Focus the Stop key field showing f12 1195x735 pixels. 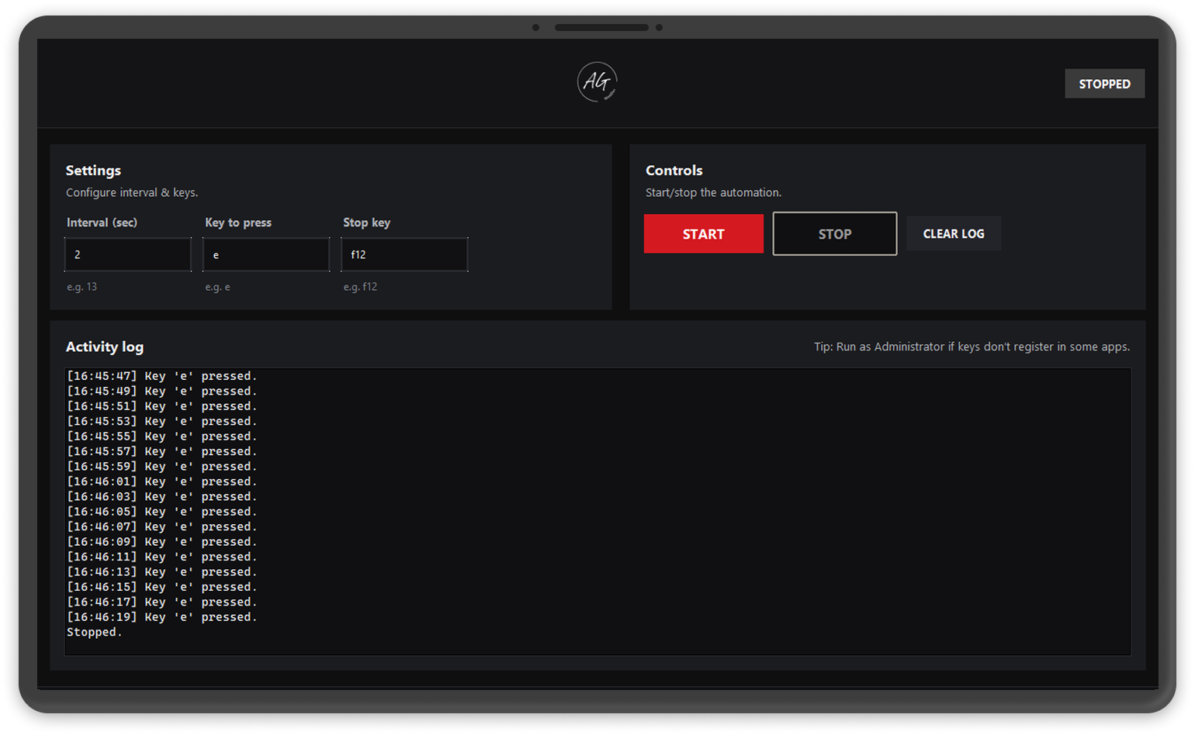tap(404, 254)
